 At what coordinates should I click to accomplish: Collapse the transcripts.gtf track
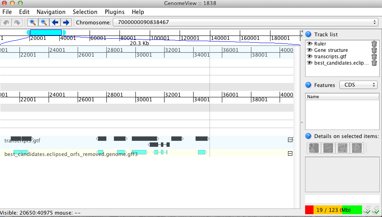pyautogui.click(x=290, y=140)
